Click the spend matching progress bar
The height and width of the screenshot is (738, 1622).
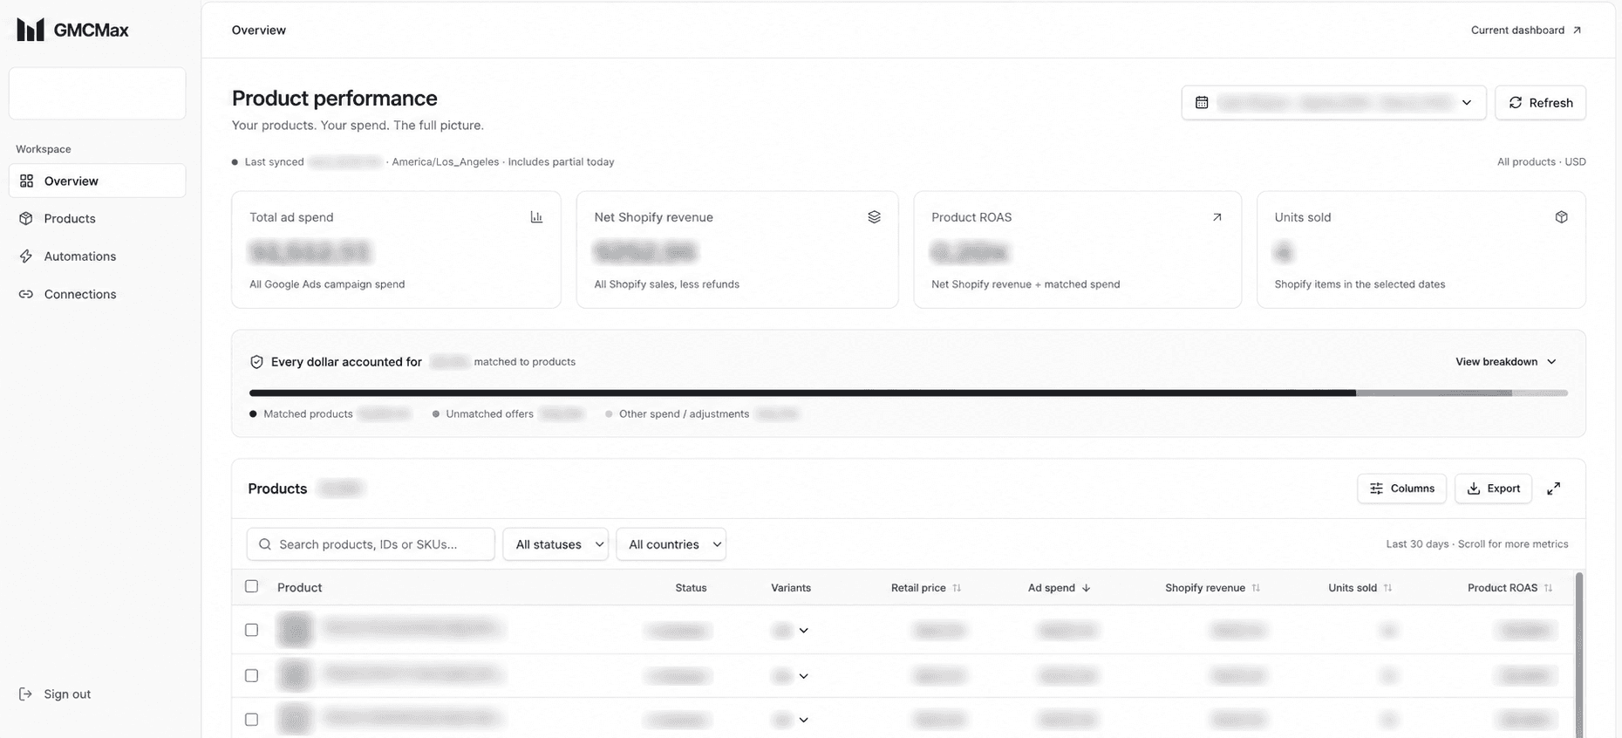tap(908, 393)
